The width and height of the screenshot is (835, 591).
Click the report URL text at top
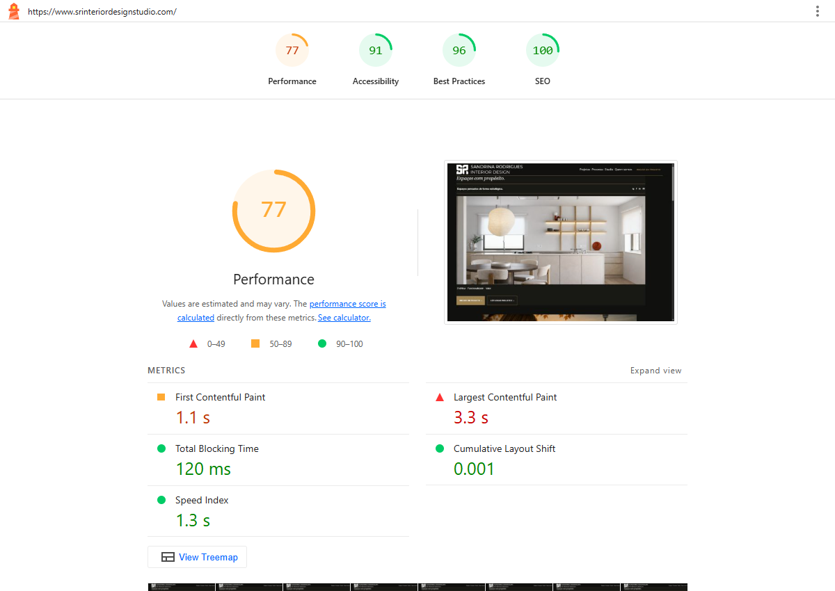(x=102, y=12)
